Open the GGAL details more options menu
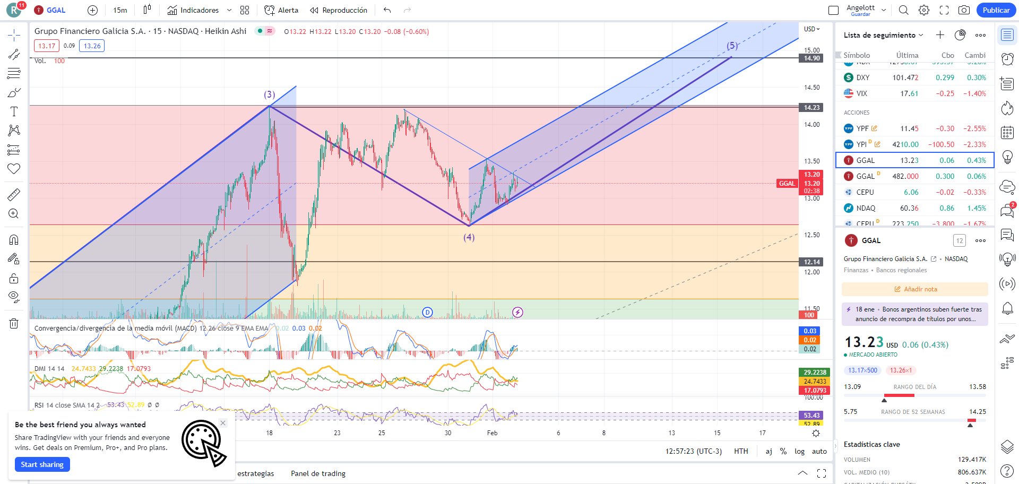The height and width of the screenshot is (484, 1019). tap(980, 240)
